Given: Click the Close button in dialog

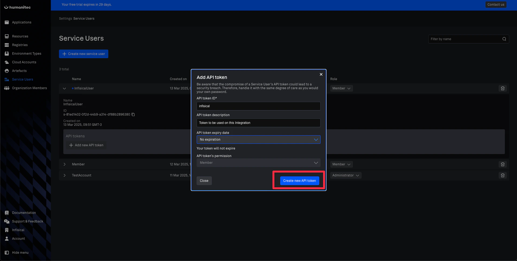Looking at the screenshot, I should [204, 181].
